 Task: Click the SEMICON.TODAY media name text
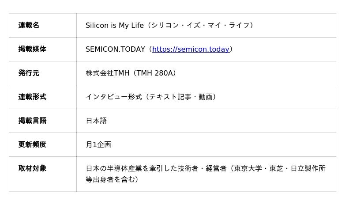115,49
